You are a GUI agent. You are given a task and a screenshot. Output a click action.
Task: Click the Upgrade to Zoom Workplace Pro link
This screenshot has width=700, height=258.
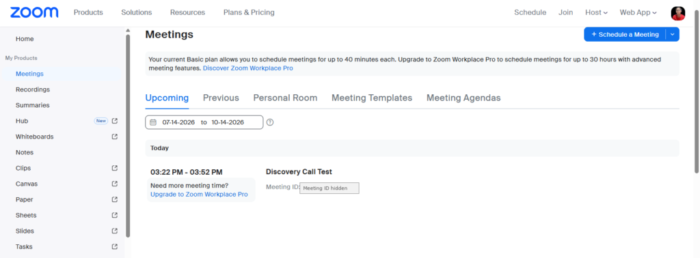[199, 195]
